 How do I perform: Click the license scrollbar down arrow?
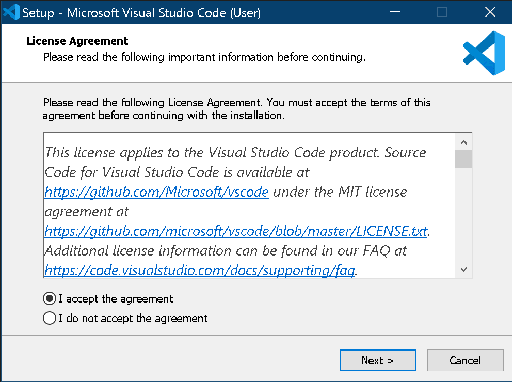tap(463, 269)
